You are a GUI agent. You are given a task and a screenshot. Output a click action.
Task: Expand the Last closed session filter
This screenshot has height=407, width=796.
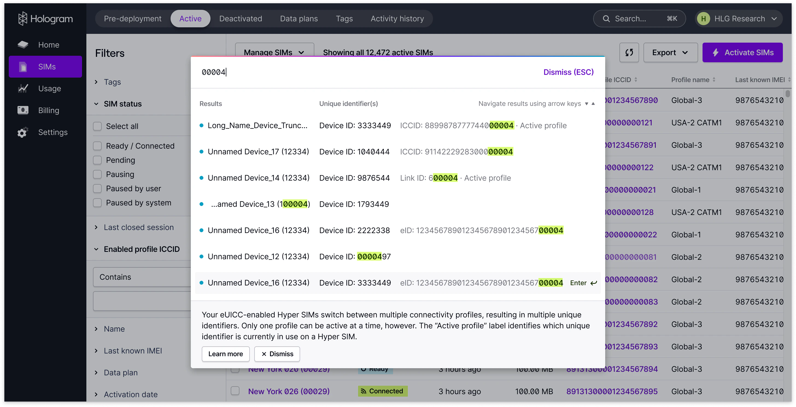point(138,227)
